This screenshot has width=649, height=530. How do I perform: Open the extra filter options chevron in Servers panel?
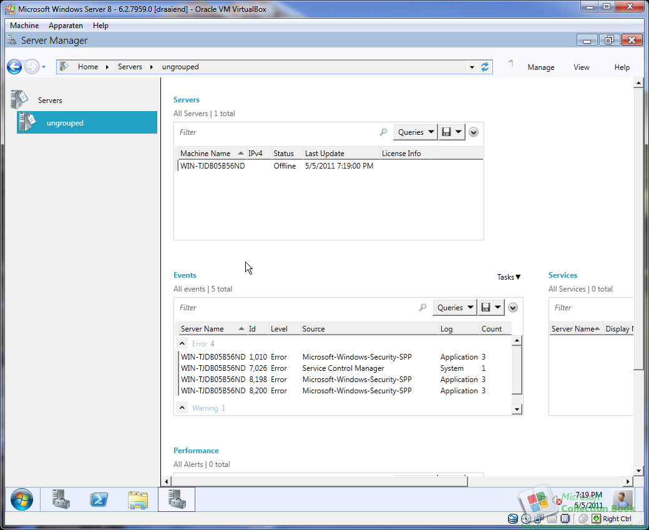tap(473, 132)
